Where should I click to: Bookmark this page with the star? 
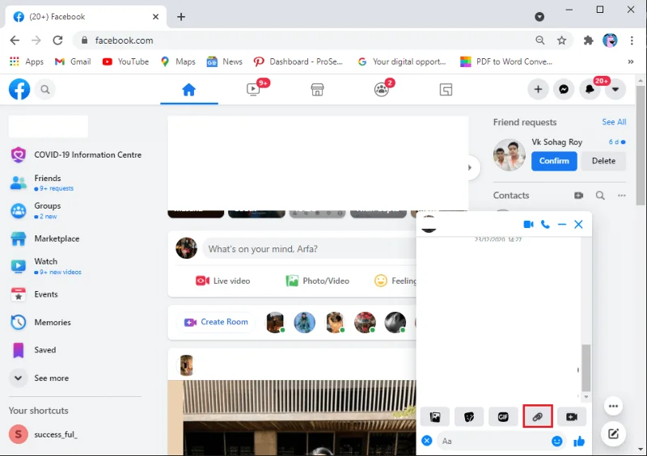(x=561, y=40)
